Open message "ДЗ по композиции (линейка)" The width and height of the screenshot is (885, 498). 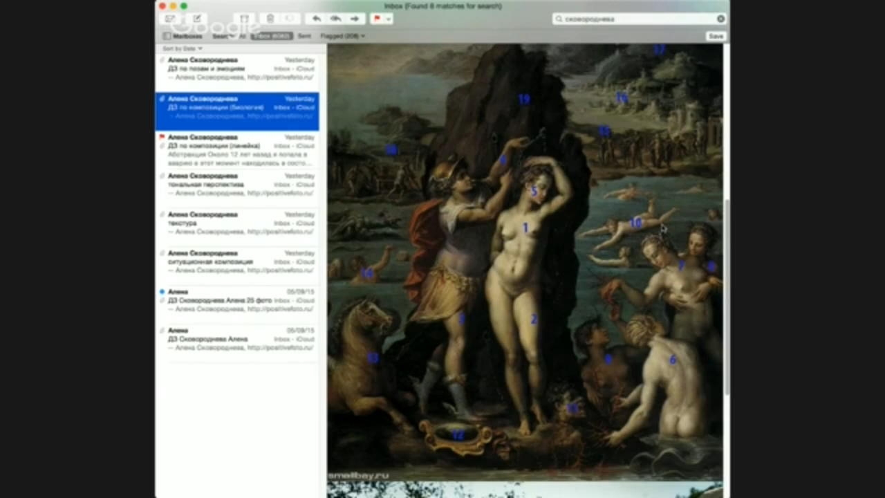[237, 150]
